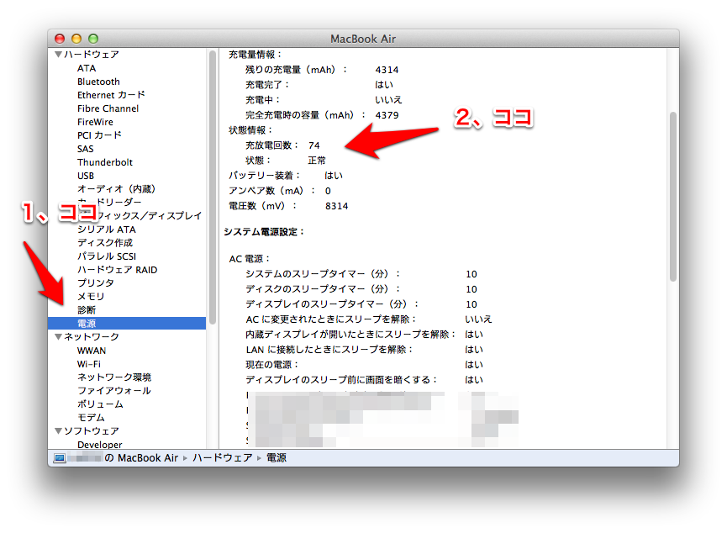Screen dimensions: 727x533
Task: Collapse the ネットワーク section
Action: point(58,337)
